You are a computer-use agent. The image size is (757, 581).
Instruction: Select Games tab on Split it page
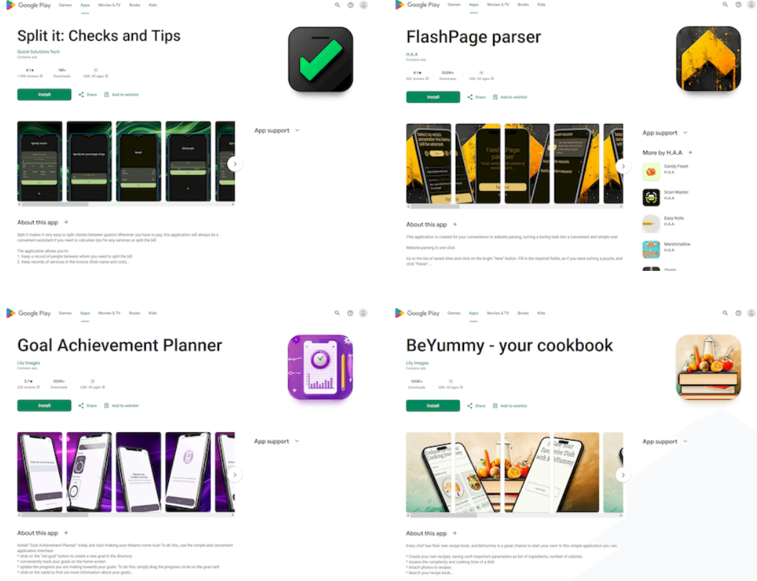pos(65,5)
